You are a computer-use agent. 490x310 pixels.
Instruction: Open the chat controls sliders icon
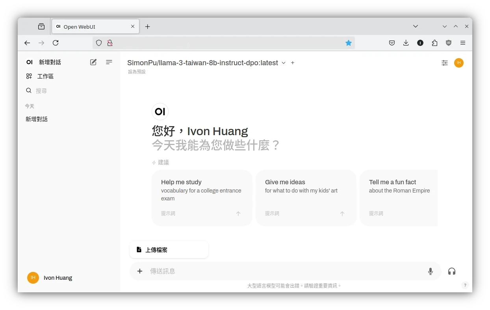(445, 63)
